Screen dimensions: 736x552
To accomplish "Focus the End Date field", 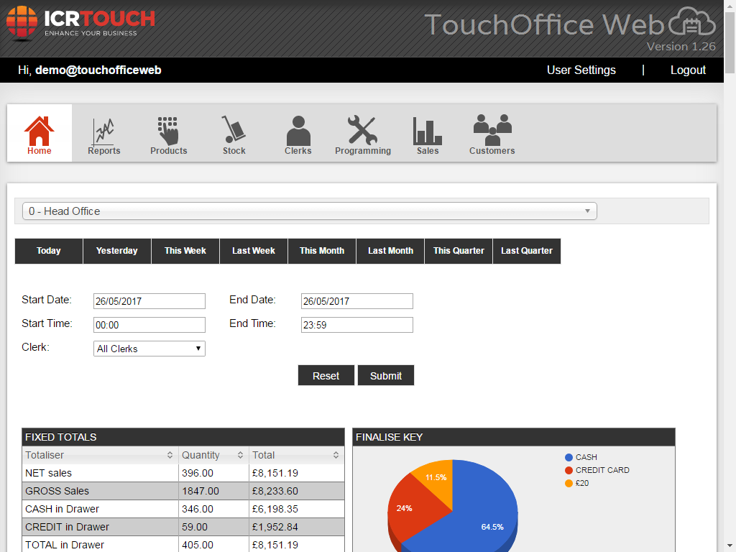I will pos(356,301).
